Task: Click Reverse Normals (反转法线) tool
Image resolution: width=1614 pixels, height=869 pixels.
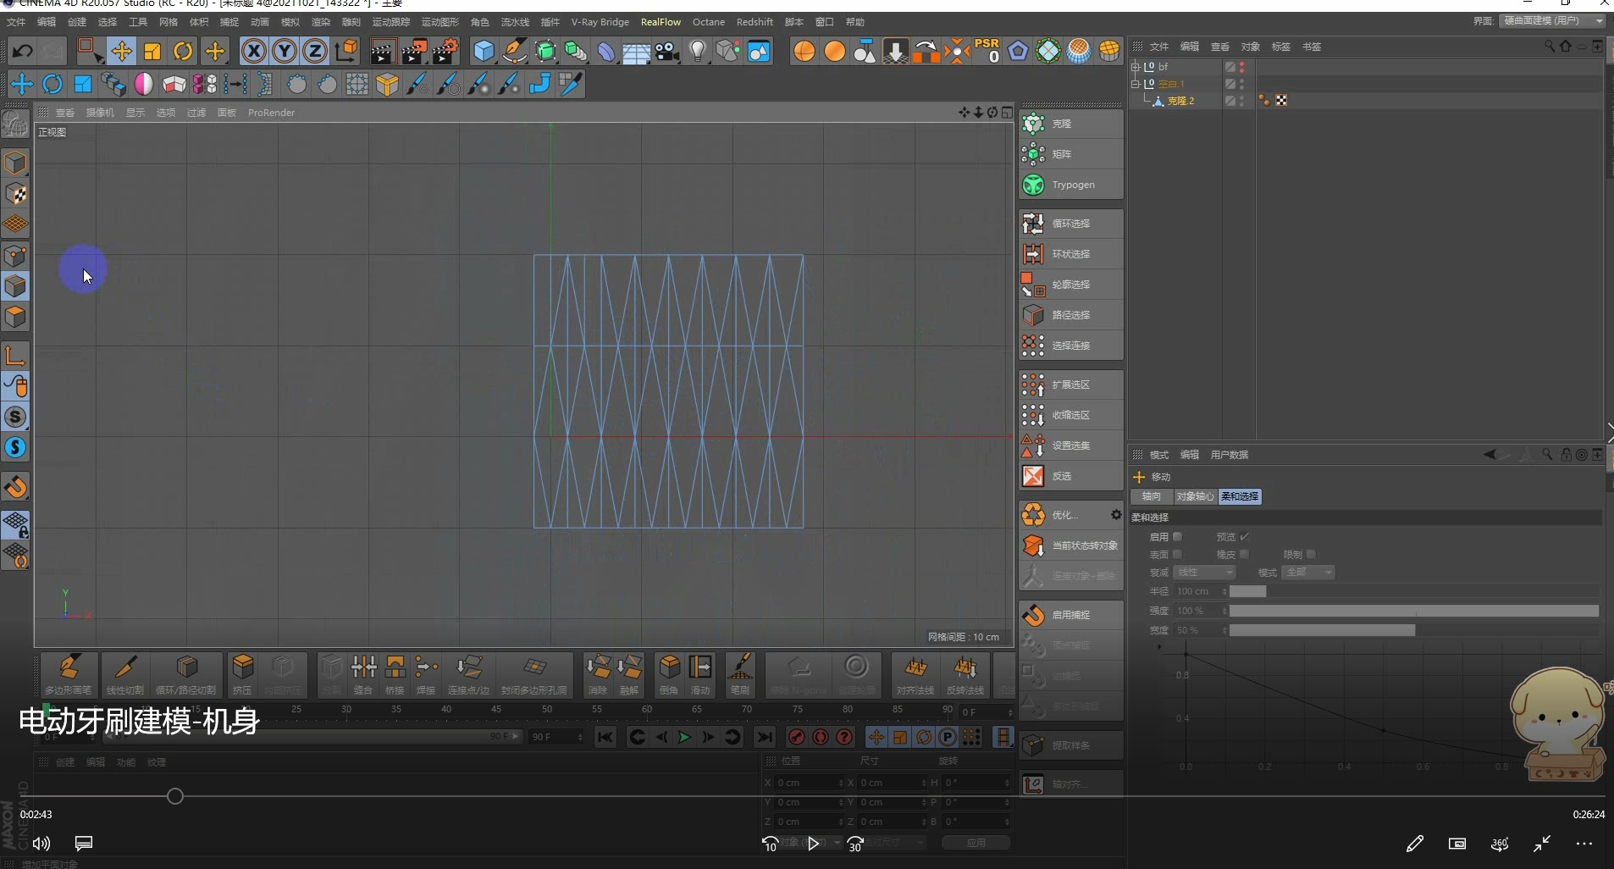Action: [965, 674]
